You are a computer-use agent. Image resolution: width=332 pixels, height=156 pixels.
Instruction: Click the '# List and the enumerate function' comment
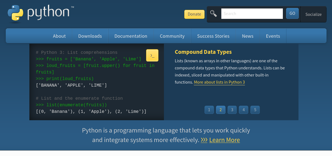click(79, 98)
